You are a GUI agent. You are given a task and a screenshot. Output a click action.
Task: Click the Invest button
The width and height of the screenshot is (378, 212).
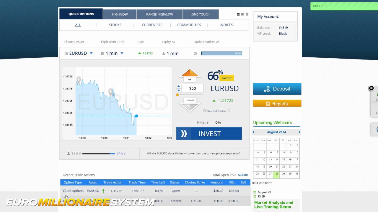point(209,134)
